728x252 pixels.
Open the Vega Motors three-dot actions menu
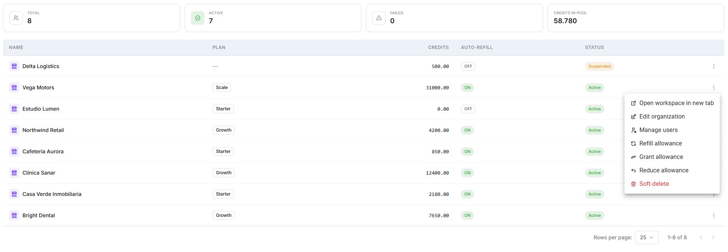[x=713, y=87]
